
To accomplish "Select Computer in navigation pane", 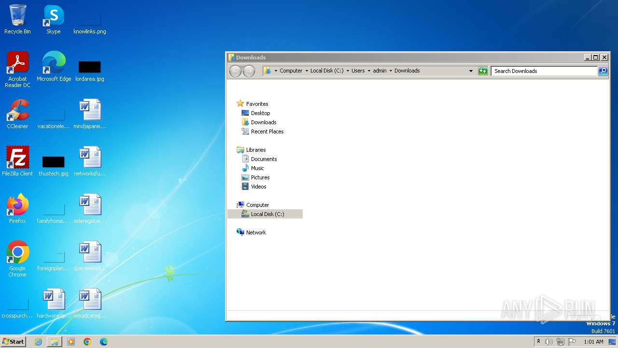I will pos(253,205).
